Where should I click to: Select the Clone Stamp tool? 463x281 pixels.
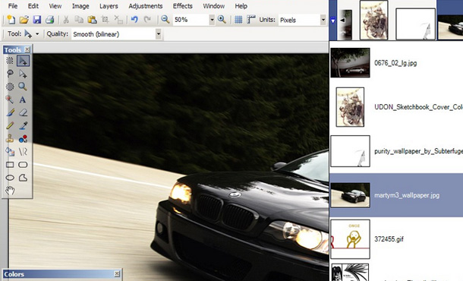[x=10, y=138]
